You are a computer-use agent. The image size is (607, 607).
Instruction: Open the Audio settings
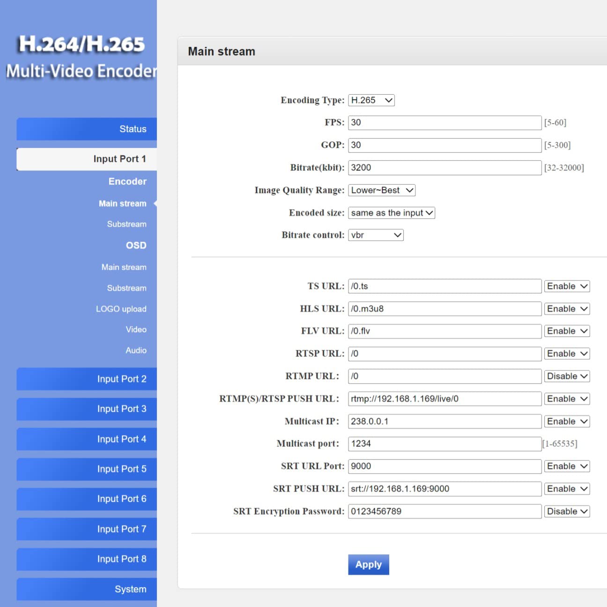point(136,350)
